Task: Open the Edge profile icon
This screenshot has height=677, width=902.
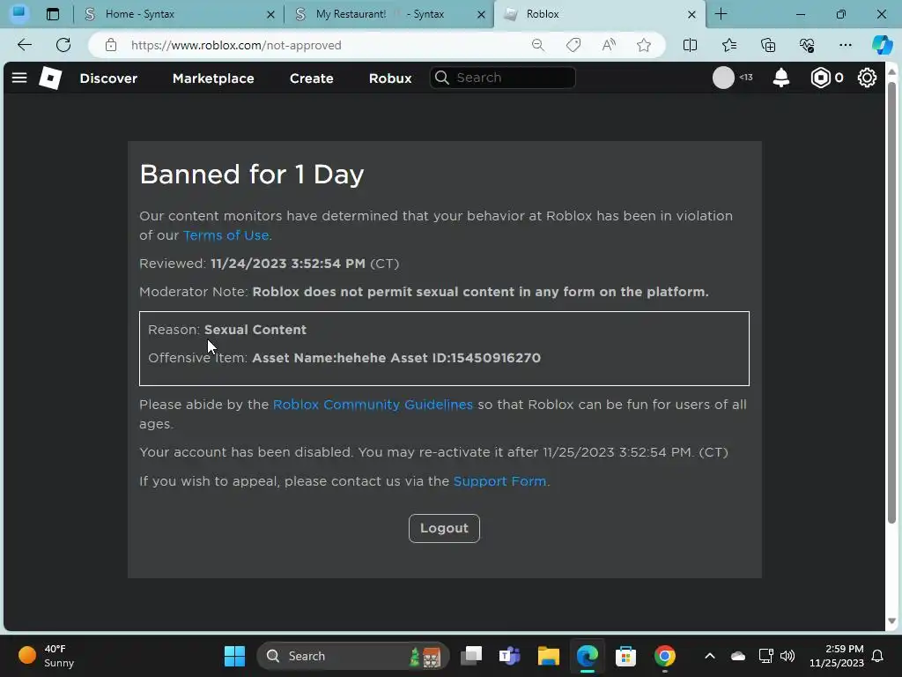Action: pyautogui.click(x=19, y=12)
